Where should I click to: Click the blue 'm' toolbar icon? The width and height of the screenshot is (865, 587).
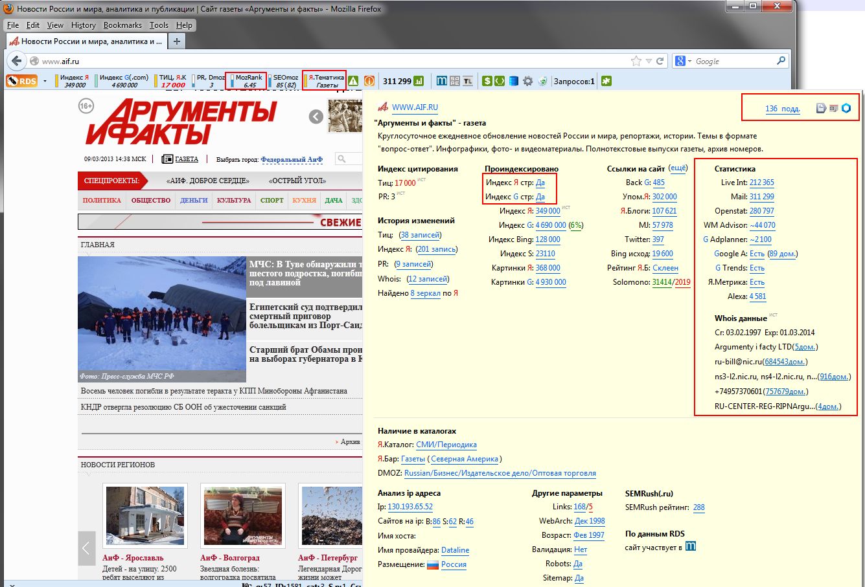point(442,81)
